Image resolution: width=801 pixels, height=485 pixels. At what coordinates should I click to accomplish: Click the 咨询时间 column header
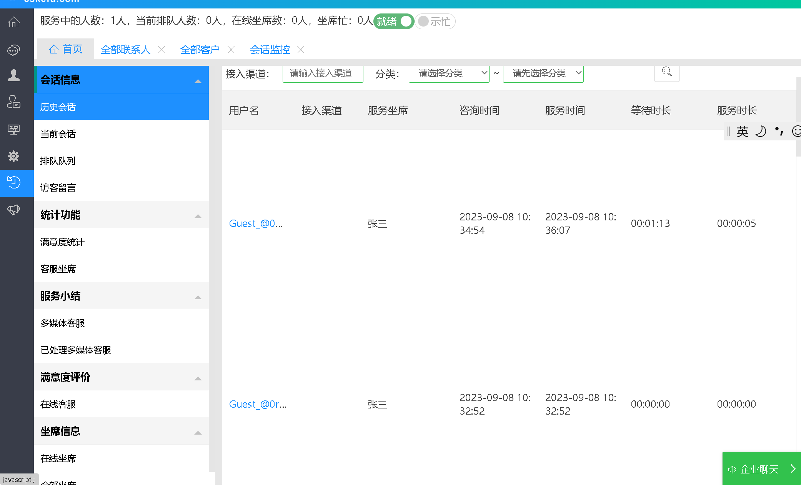pyautogui.click(x=479, y=110)
